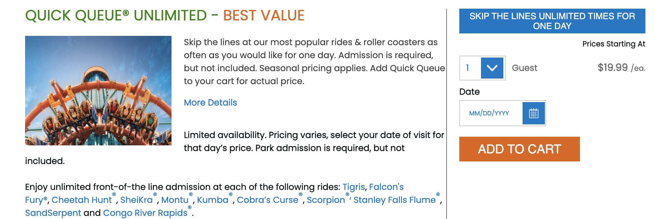Screen dimensions: 655x219
Task: Select the Kumba ride link
Action: (x=213, y=200)
